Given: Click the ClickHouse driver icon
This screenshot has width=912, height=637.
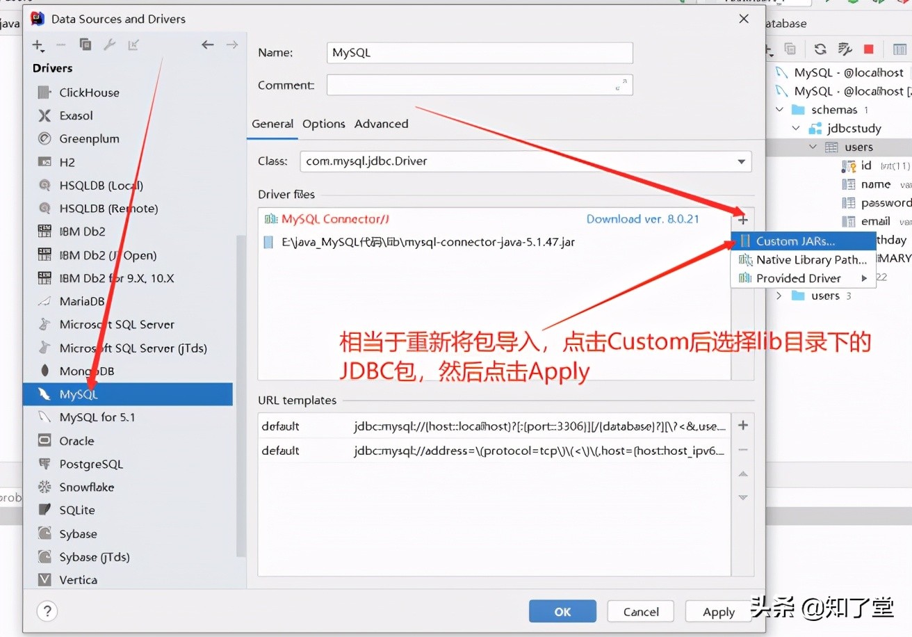Looking at the screenshot, I should pos(44,92).
